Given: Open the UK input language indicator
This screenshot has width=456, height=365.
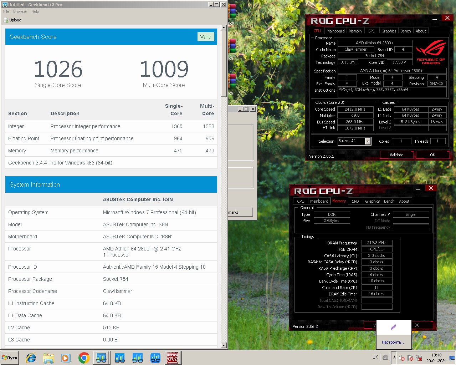Looking at the screenshot, I should [375, 357].
